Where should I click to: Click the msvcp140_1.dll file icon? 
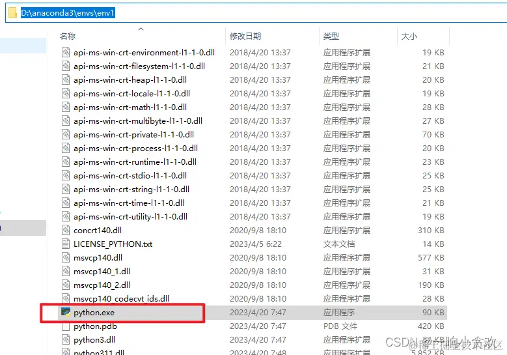[x=66, y=271]
